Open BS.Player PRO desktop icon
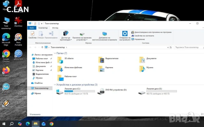The height and width of the screenshot is (127, 204). click(6, 89)
